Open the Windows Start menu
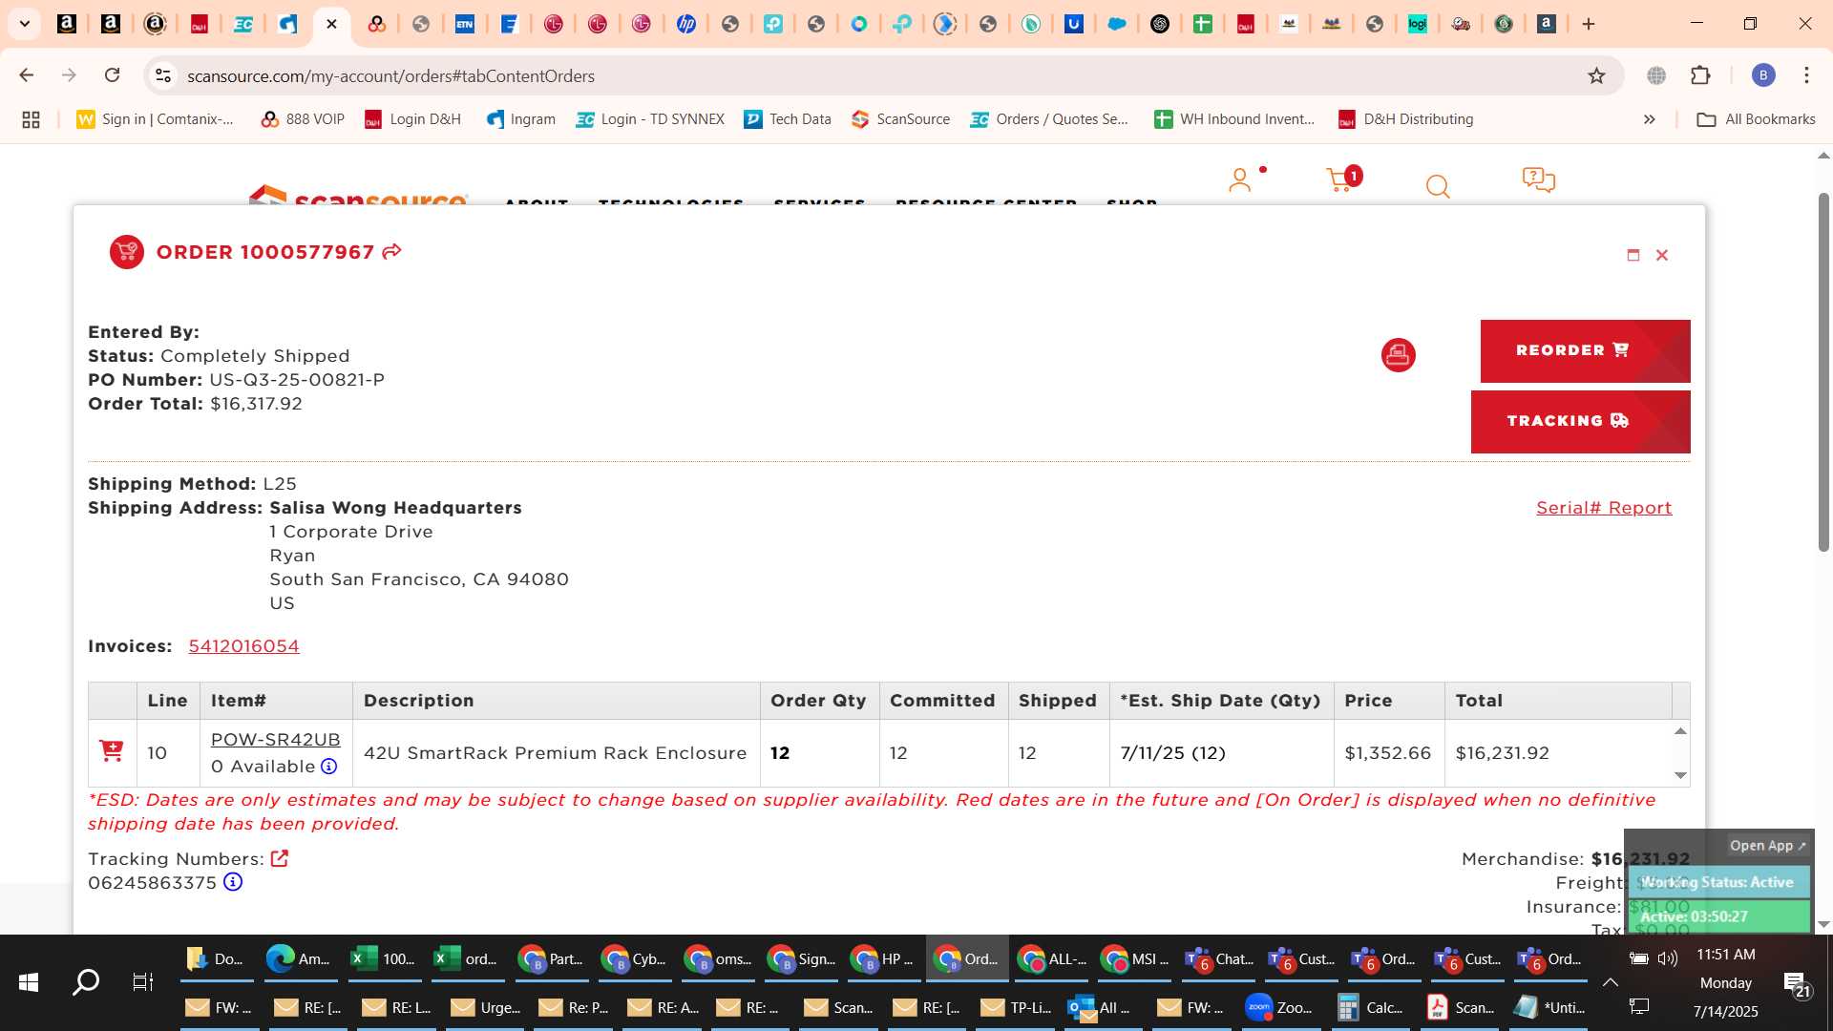This screenshot has height=1031, width=1833. coord(28,981)
